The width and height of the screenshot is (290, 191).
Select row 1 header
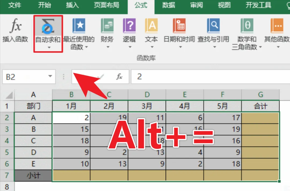[x=7, y=106]
